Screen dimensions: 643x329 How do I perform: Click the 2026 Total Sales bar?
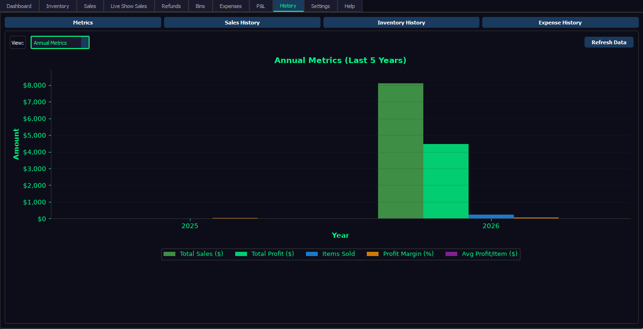tap(401, 151)
